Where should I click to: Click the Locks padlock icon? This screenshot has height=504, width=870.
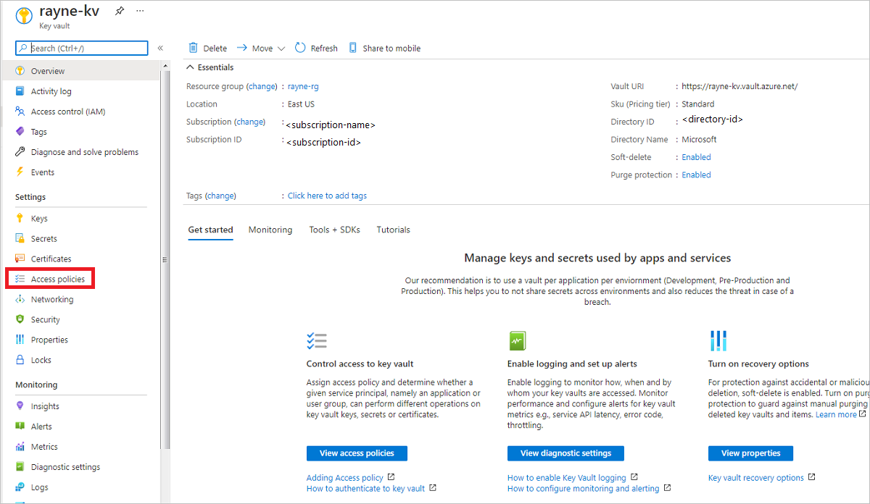(20, 360)
